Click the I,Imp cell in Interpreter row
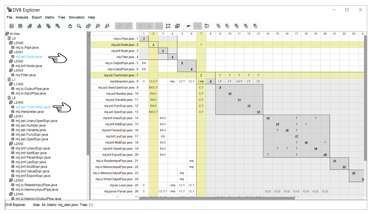Viewport: 374px width, 213px height. (x=201, y=81)
